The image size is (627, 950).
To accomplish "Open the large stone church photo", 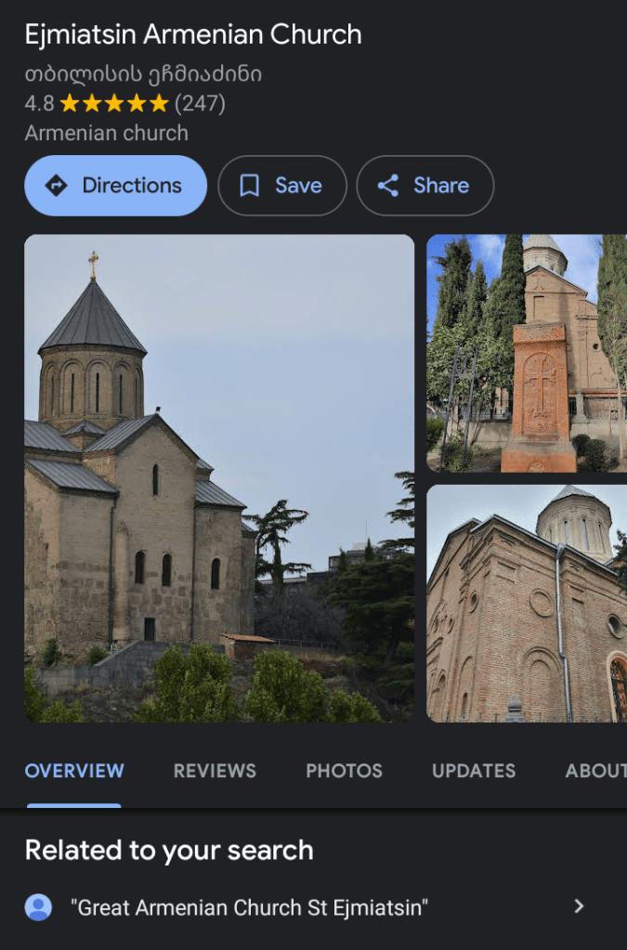I will click(219, 478).
